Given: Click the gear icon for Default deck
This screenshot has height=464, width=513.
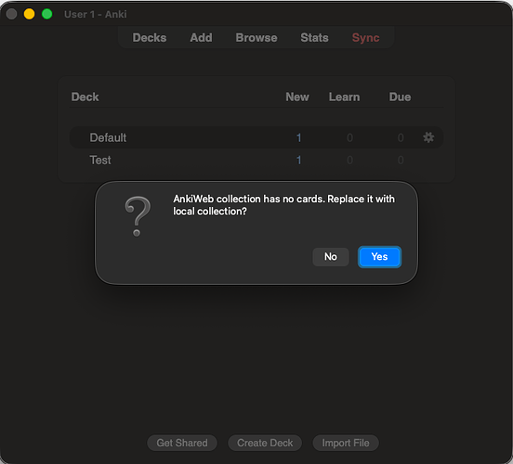Looking at the screenshot, I should click(x=428, y=137).
